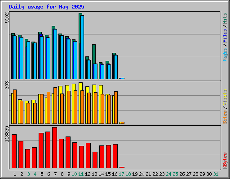Click the Sites legend label
The height and width of the screenshot is (179, 230).
coord(225,117)
